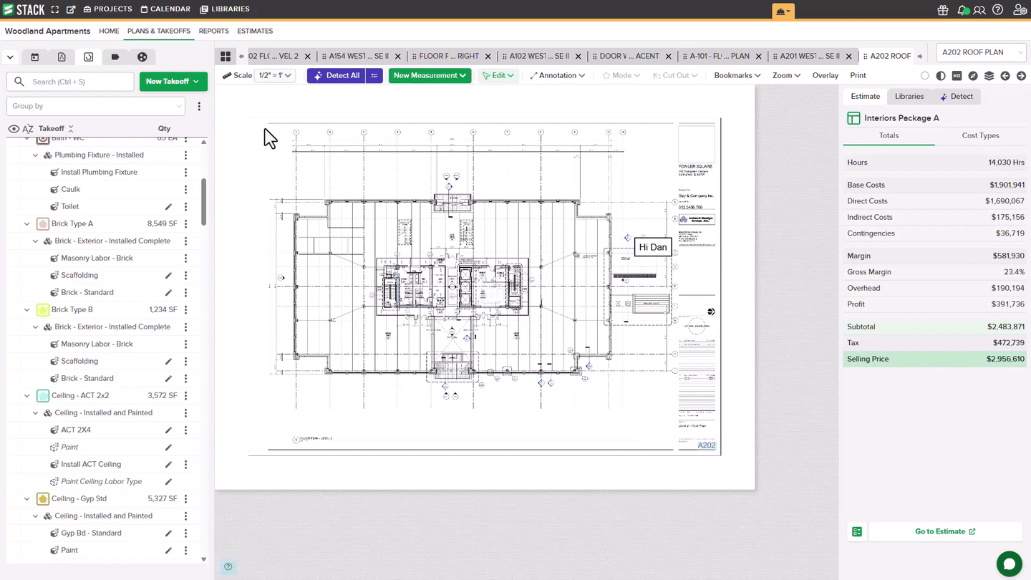Open the layers stack icon
This screenshot has width=1031, height=580.
pos(989,75)
